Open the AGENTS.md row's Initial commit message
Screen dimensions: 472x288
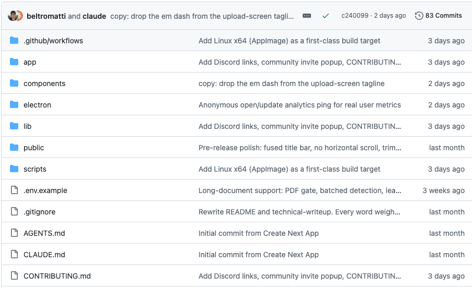tap(258, 233)
